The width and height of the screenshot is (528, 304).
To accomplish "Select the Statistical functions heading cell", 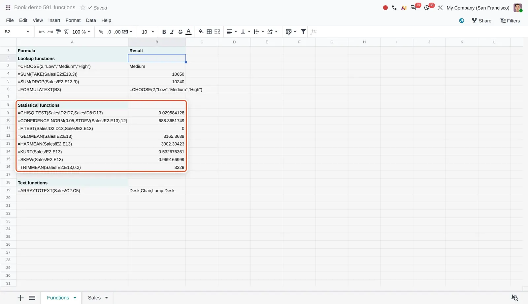I will pos(72,105).
